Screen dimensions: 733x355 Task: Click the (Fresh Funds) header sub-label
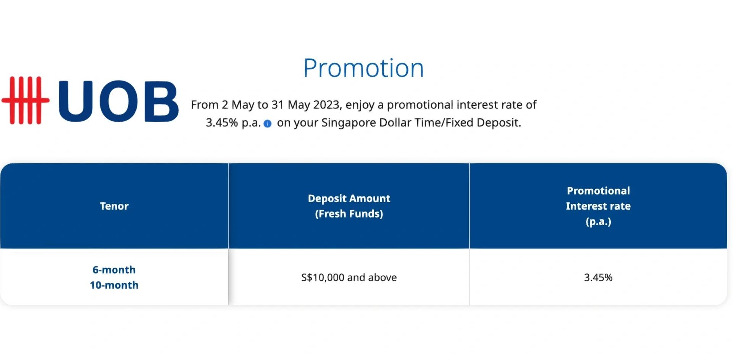click(349, 214)
